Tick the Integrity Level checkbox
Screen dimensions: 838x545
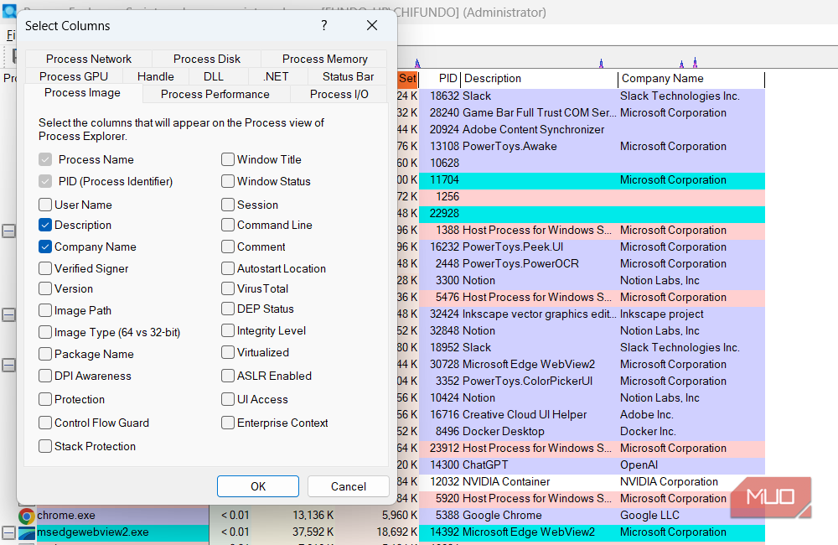pos(228,331)
